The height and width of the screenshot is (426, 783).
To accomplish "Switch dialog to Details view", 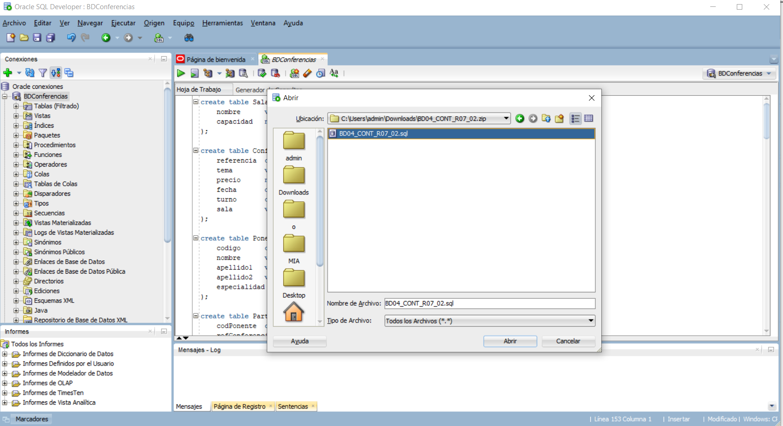I will pyautogui.click(x=589, y=119).
